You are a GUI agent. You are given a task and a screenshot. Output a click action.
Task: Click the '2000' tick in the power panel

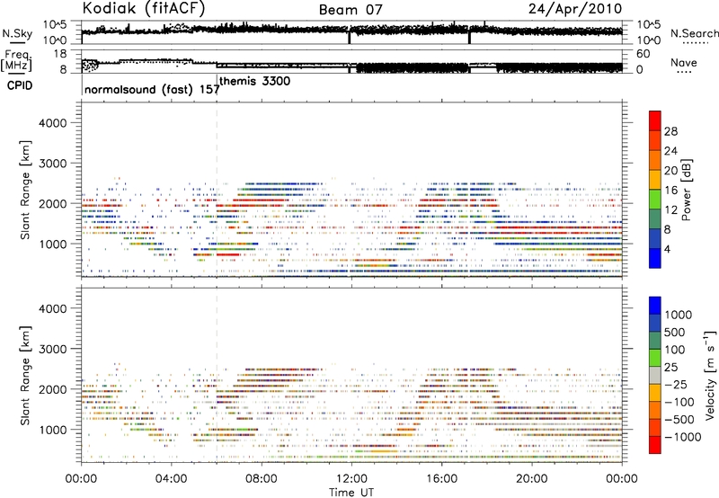52,203
